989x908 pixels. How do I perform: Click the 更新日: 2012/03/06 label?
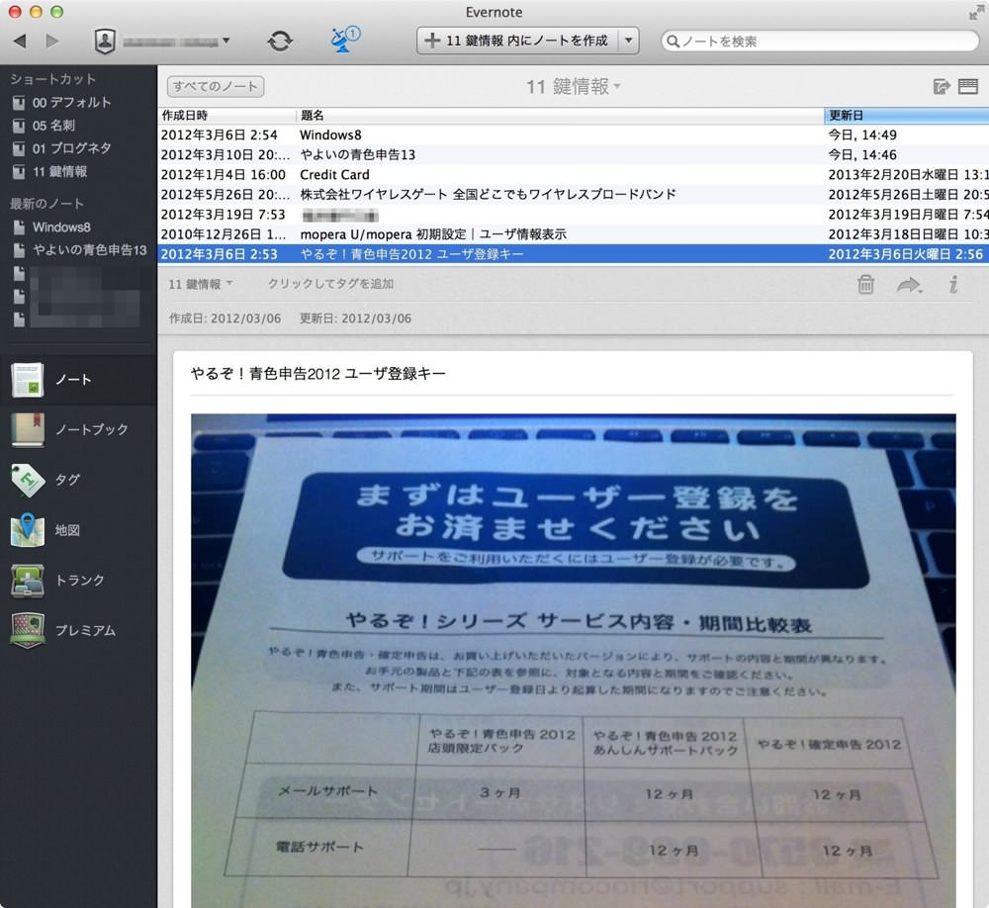pos(355,318)
